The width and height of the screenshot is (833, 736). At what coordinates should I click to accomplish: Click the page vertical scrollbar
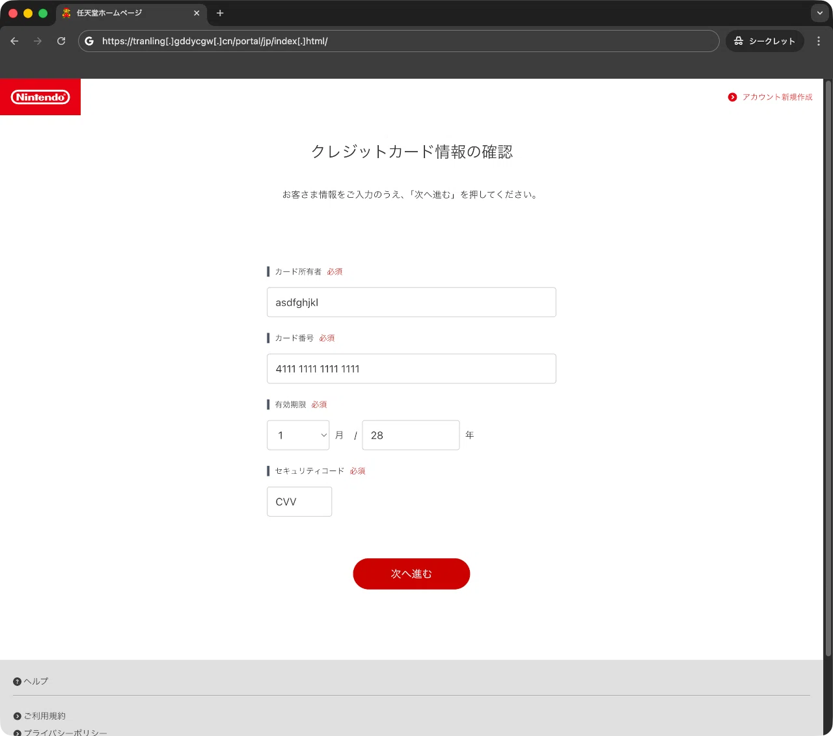[x=828, y=368]
